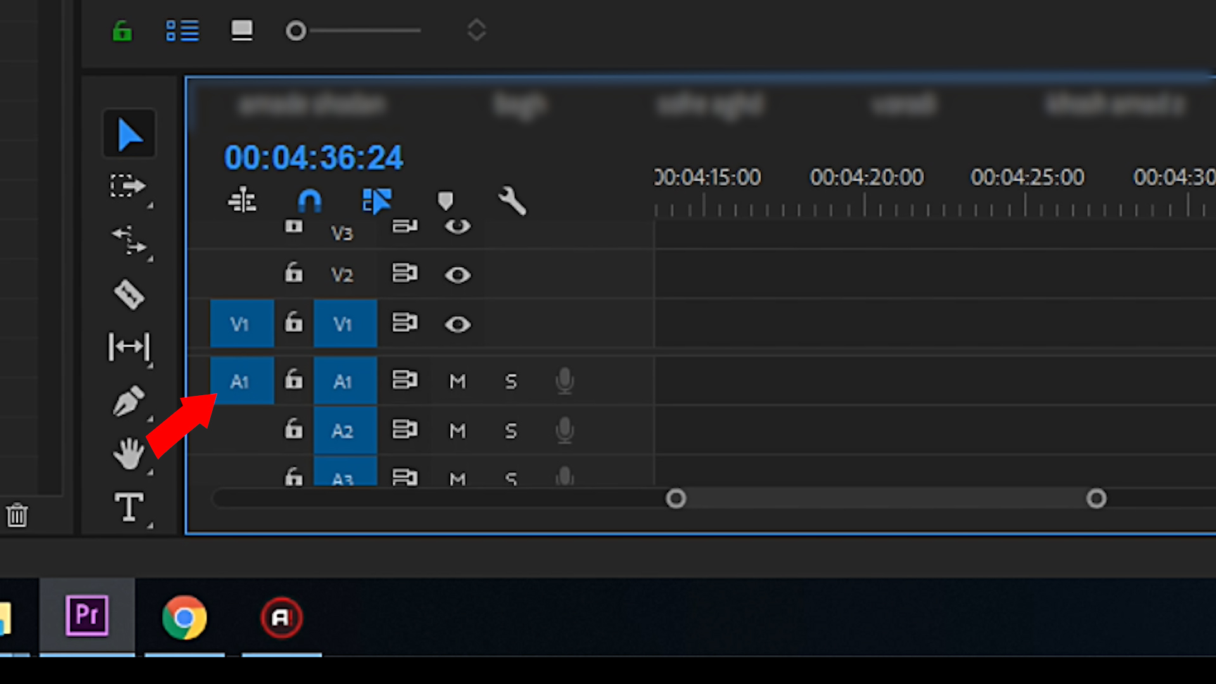Click the timeline list view toggle button

181,32
